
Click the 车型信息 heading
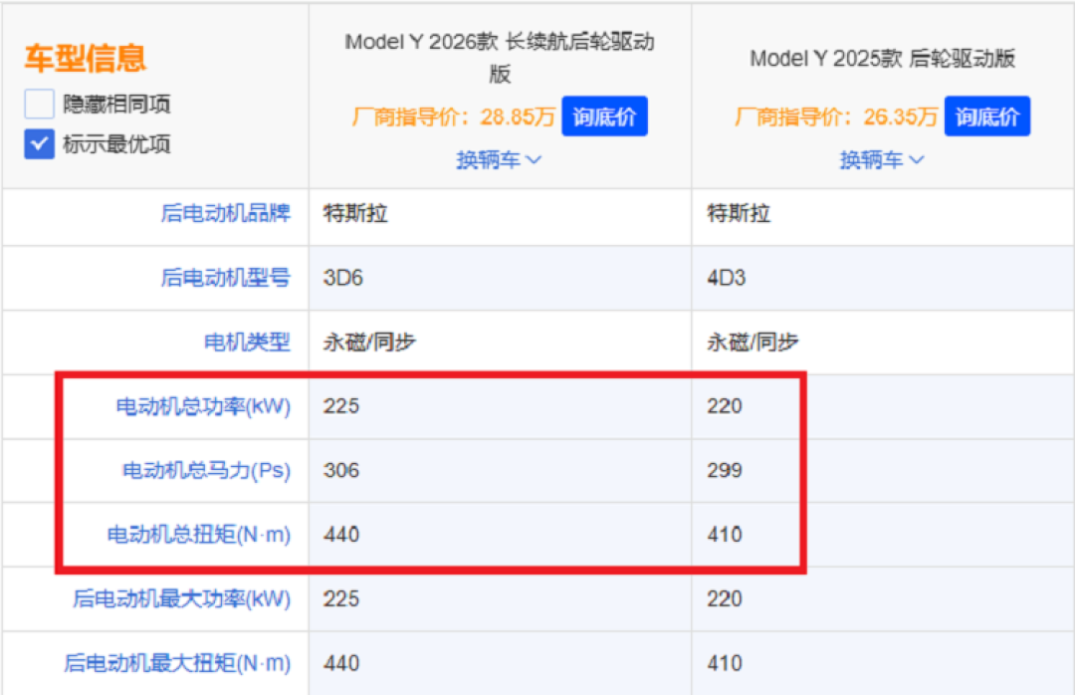86,58
